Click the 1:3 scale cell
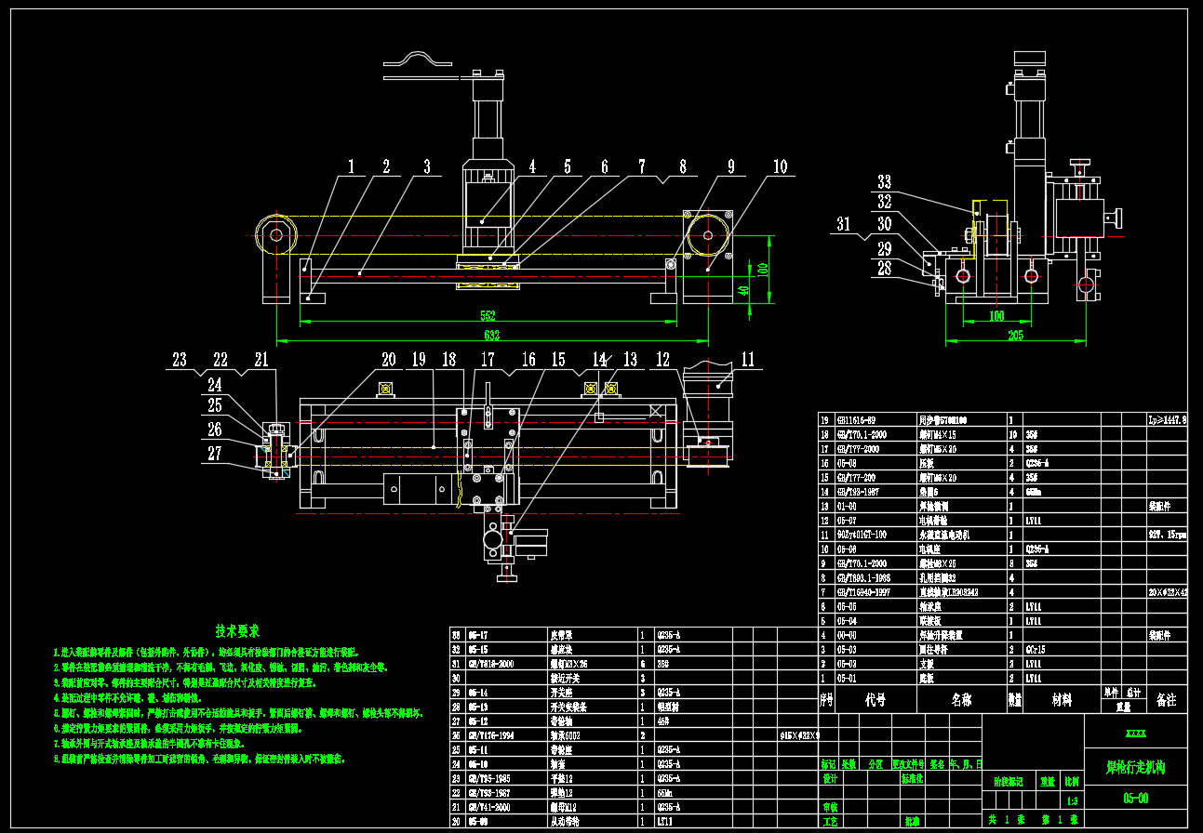This screenshot has width=1203, height=833. tap(1073, 801)
